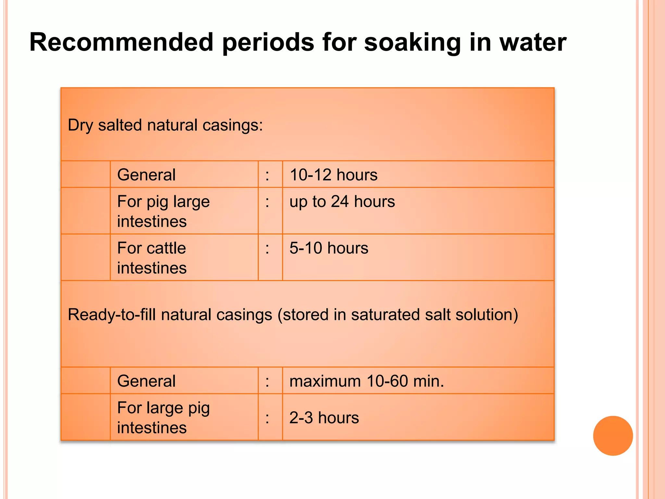Click the 'General' cell under ready-to-fill casings
The image size is (665, 499).
tap(184, 380)
